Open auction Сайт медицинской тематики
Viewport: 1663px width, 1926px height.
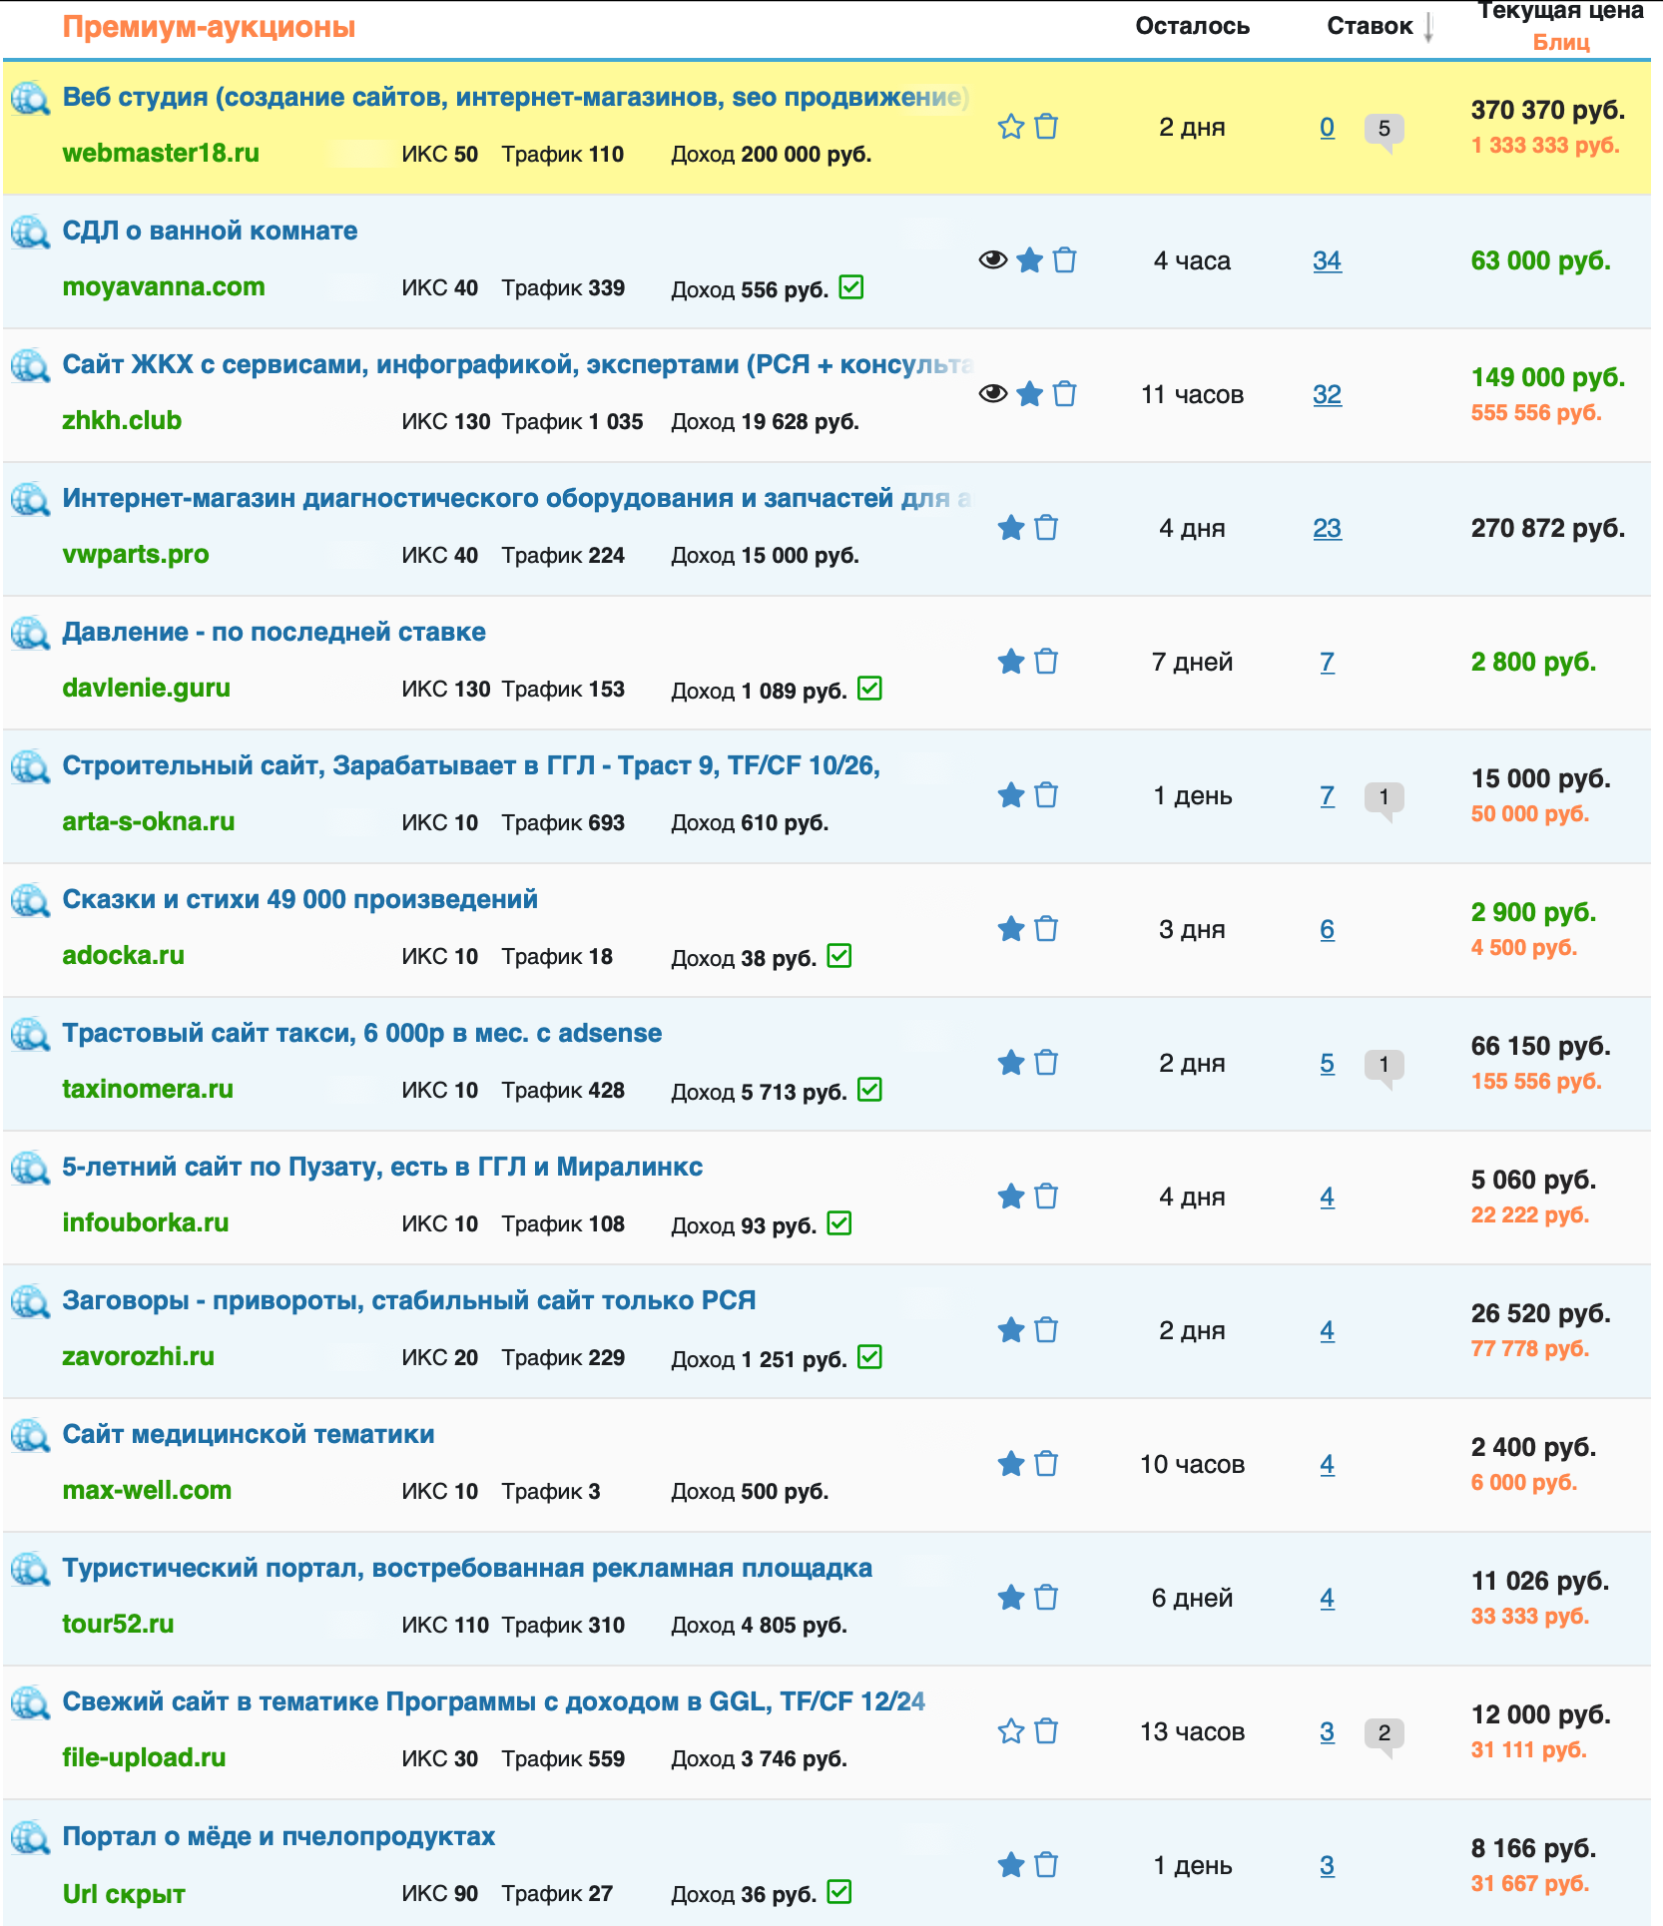tap(249, 1434)
